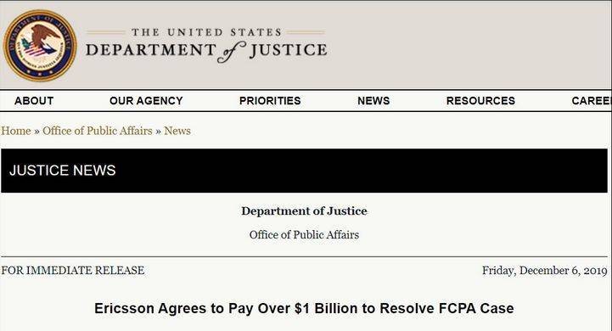
Task: Click THE UNITED STATES header text
Action: [206, 32]
